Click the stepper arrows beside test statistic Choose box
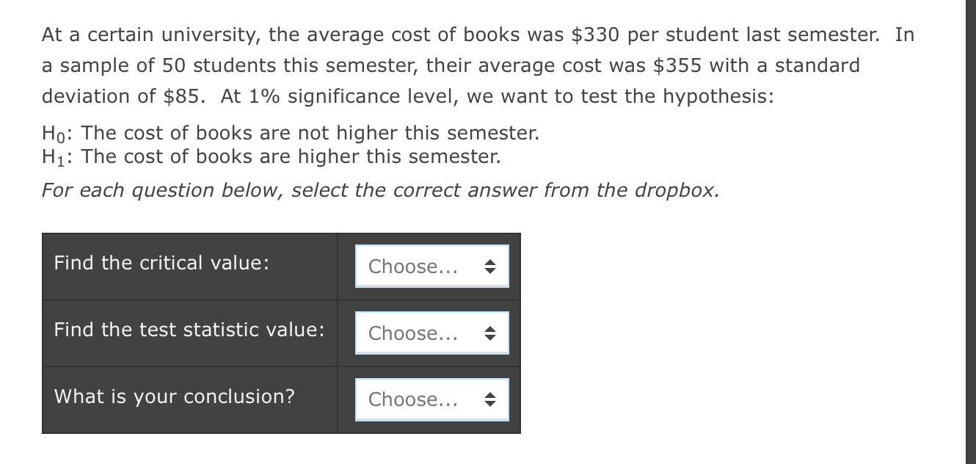The height and width of the screenshot is (464, 976). [490, 333]
